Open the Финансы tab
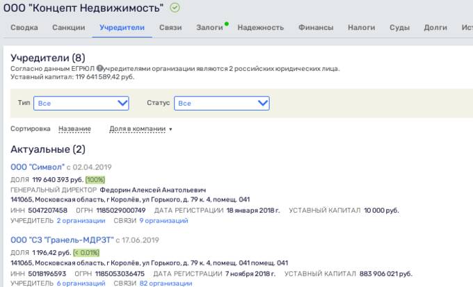The width and height of the screenshot is (473, 287). 316,27
